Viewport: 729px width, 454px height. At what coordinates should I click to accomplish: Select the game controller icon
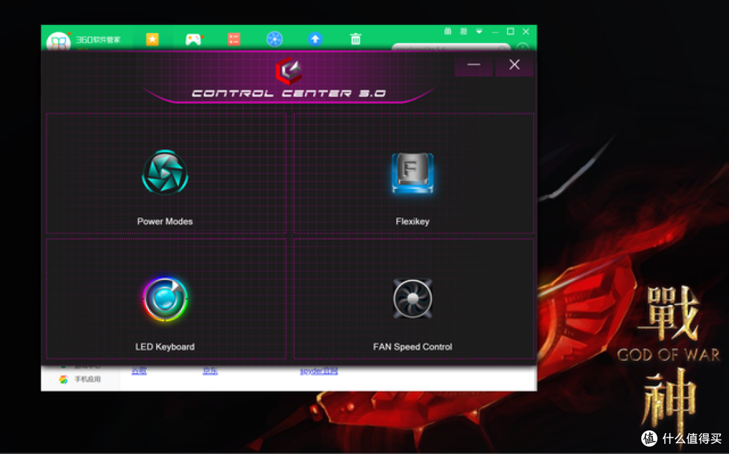(193, 39)
